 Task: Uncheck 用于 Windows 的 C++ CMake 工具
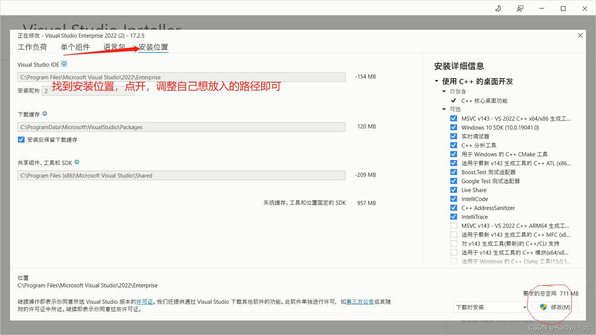point(453,154)
